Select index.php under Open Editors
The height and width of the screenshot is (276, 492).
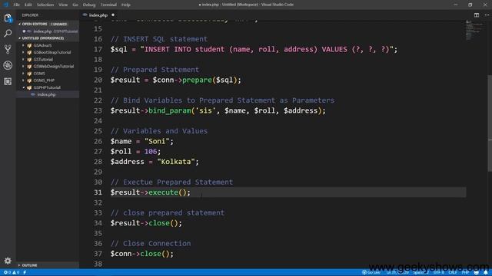48,31
